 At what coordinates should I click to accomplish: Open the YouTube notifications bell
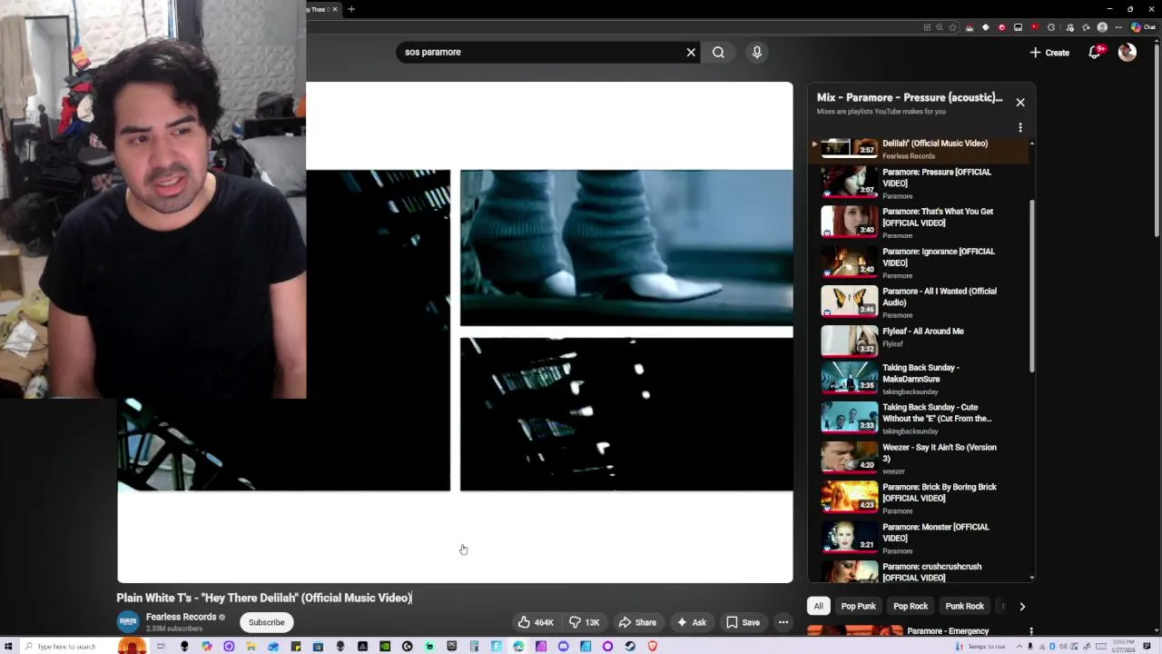(1095, 53)
